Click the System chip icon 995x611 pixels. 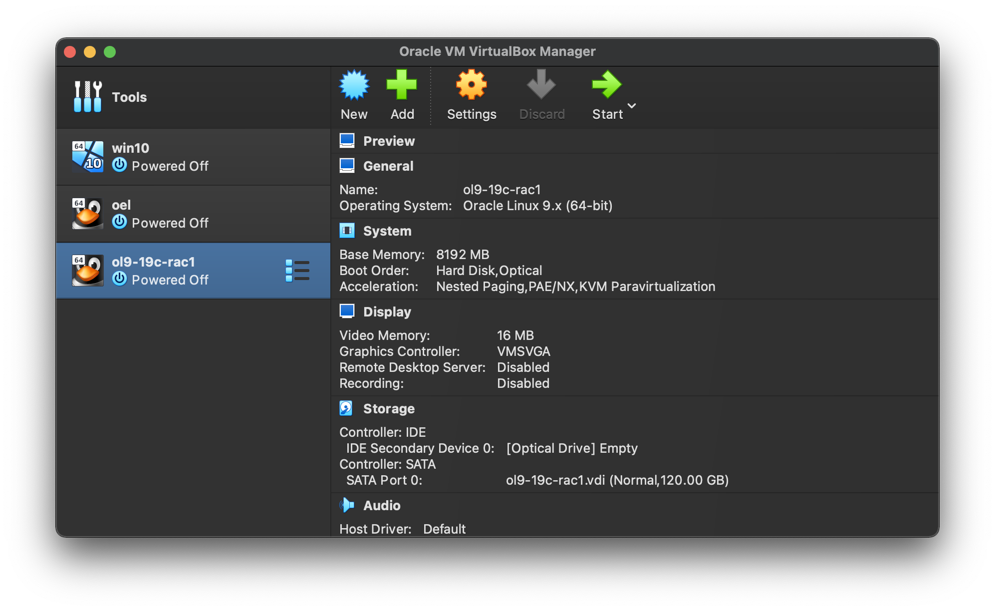tap(347, 231)
